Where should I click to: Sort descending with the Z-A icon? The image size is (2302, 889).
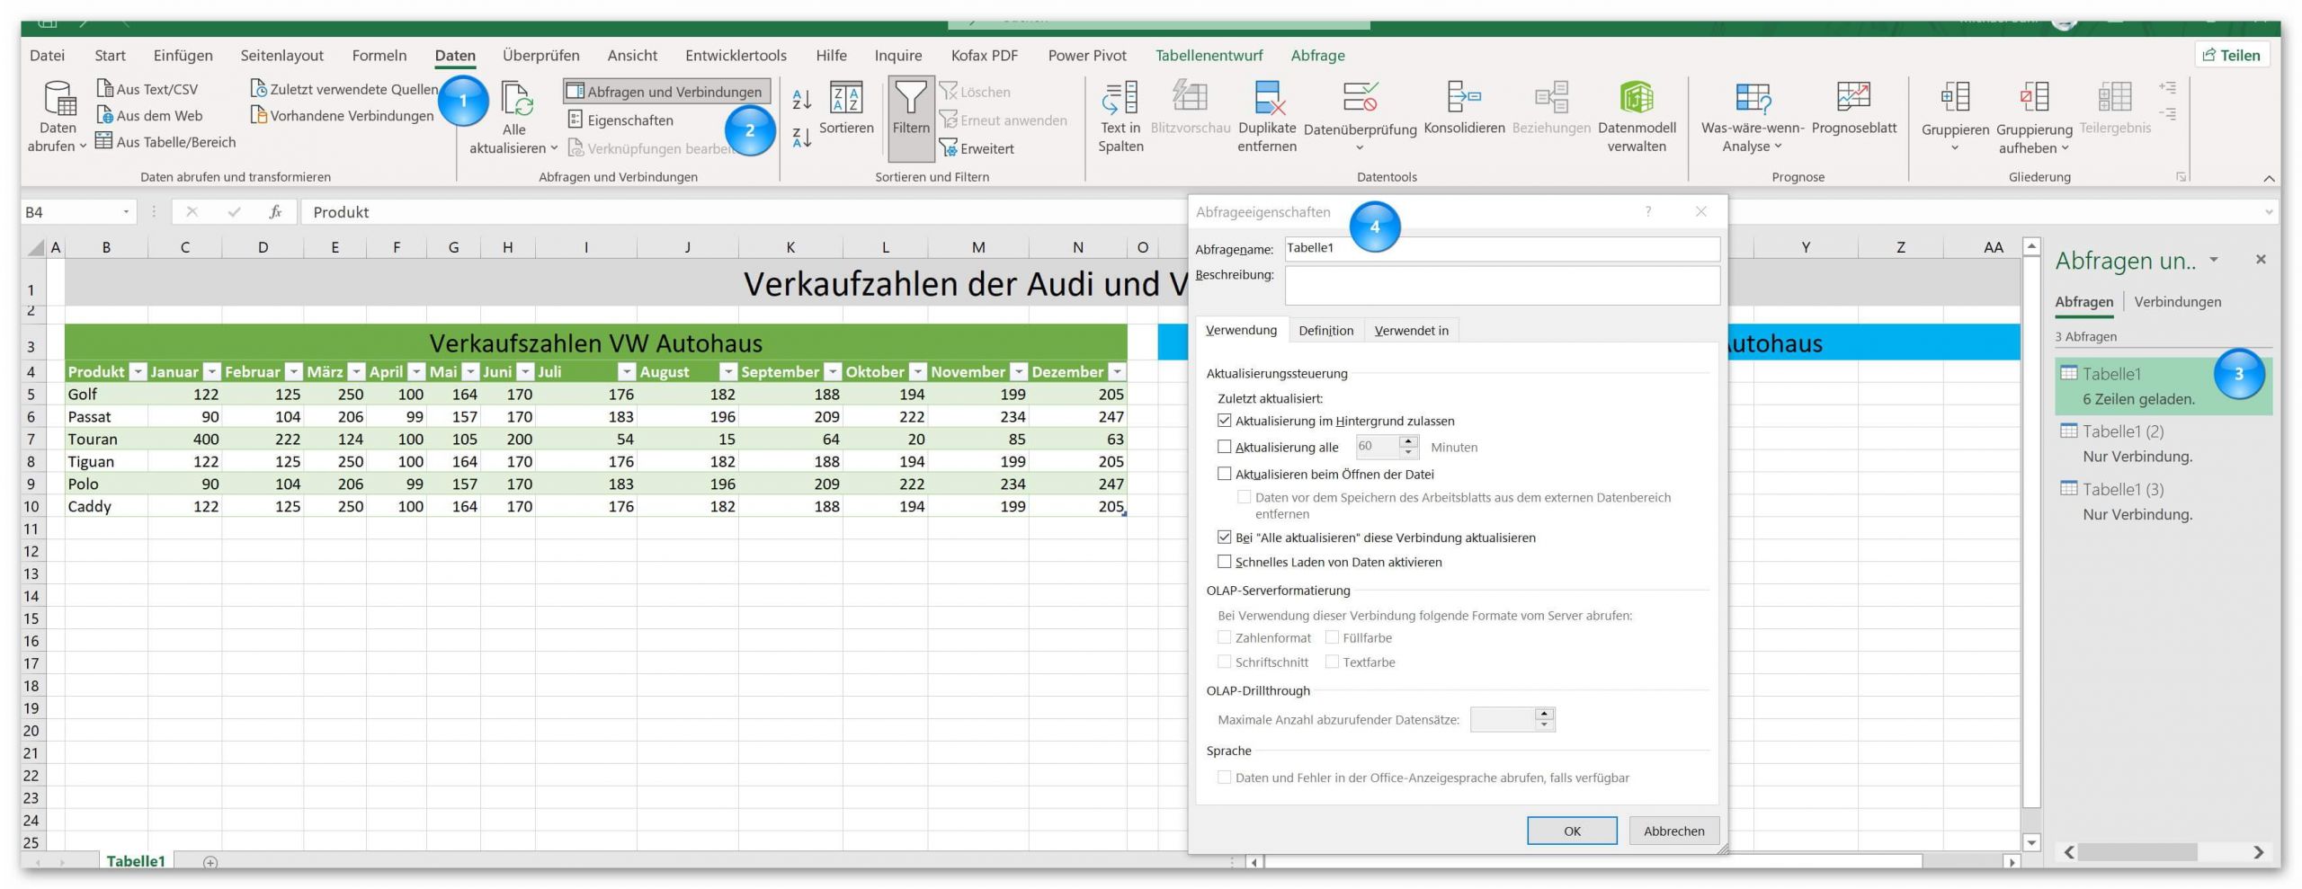coord(802,138)
